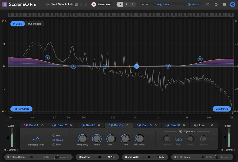Click the Flip Harmonics button

point(22,109)
